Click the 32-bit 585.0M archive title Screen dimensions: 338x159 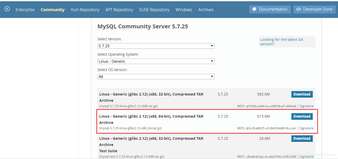tap(151, 97)
